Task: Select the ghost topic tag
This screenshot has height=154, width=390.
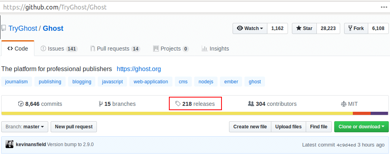Action: click(x=255, y=81)
